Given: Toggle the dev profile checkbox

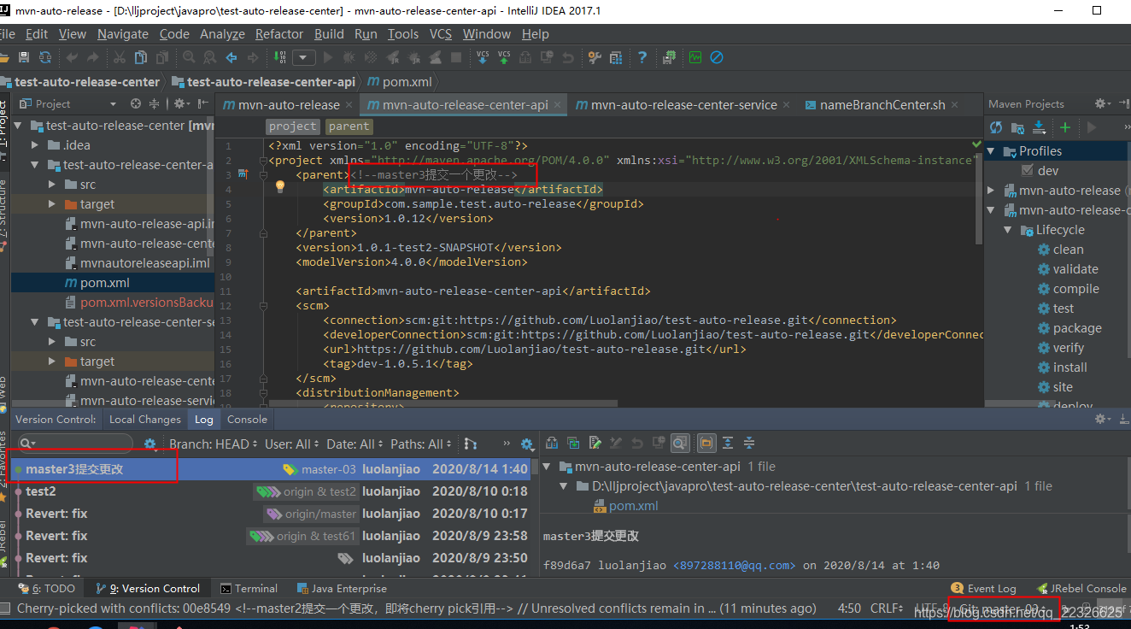Looking at the screenshot, I should pyautogui.click(x=1028, y=171).
